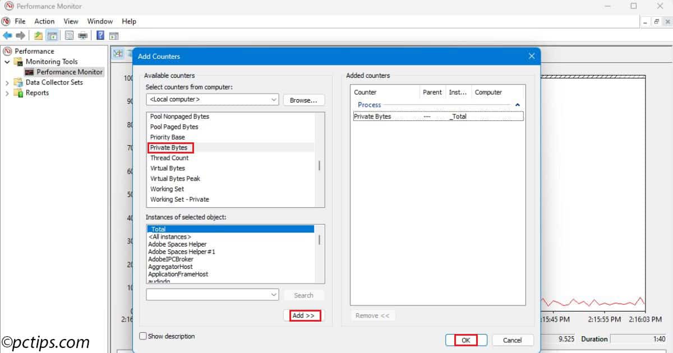The image size is (673, 353).
Task: Click the instances list scrollbar thumb
Action: coord(320,240)
